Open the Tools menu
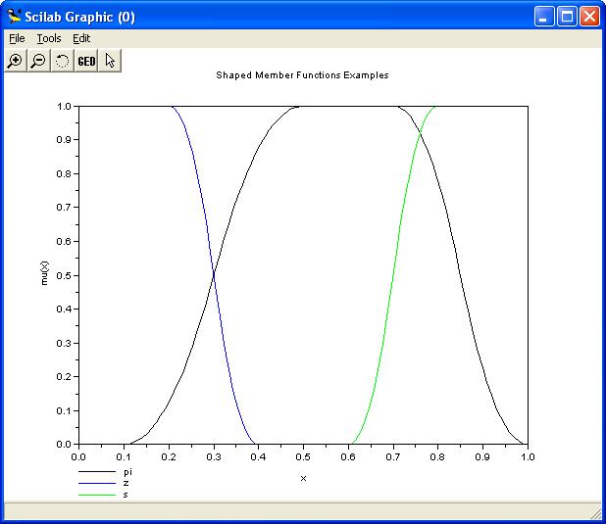 tap(48, 38)
